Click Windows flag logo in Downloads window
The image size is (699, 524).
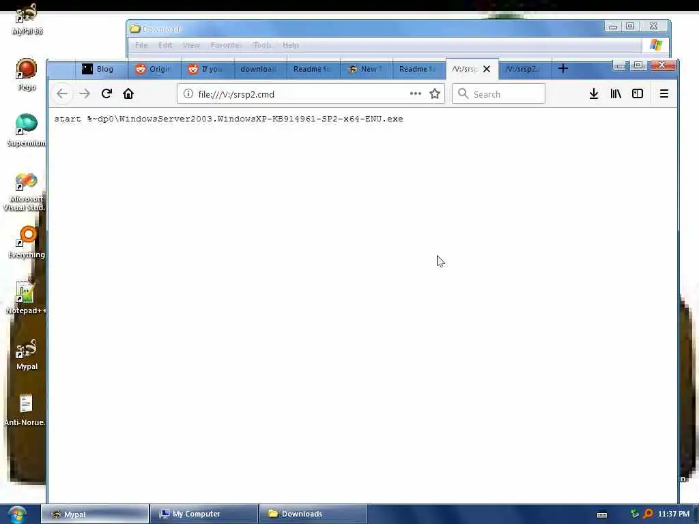click(656, 45)
